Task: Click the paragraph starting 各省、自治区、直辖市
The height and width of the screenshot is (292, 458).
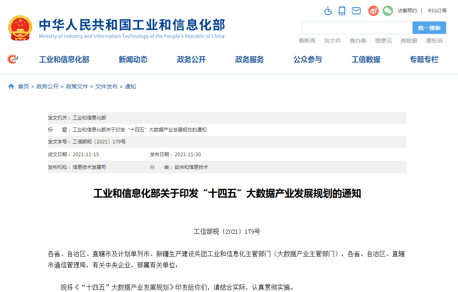Action: click(x=226, y=259)
